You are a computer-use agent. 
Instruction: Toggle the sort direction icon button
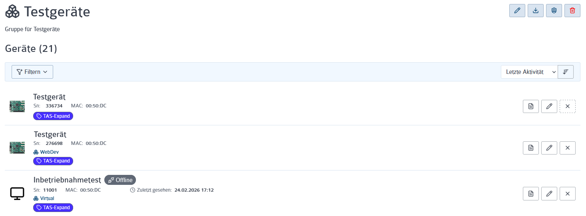[x=566, y=72]
